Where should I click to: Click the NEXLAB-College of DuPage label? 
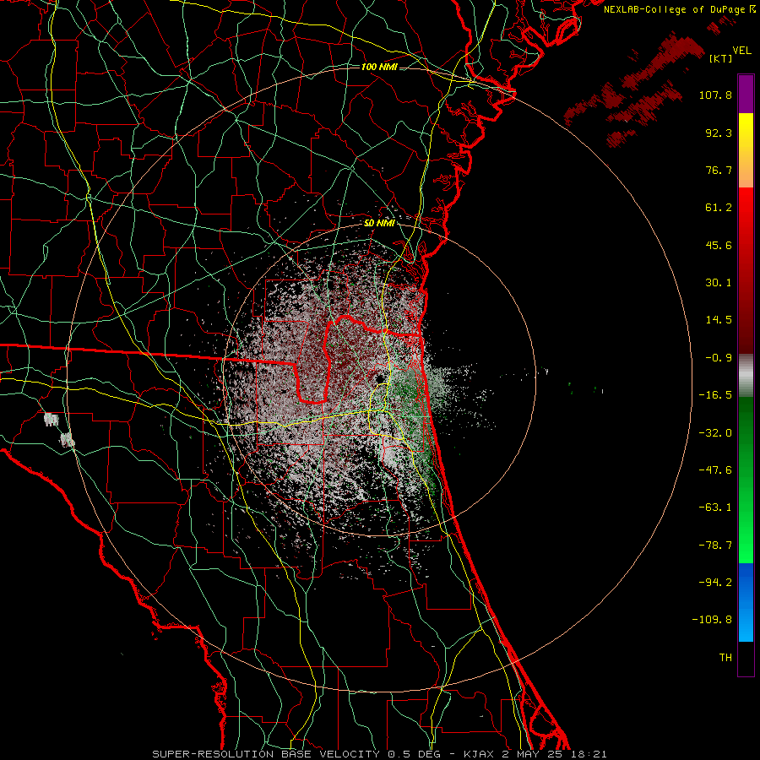coord(679,9)
